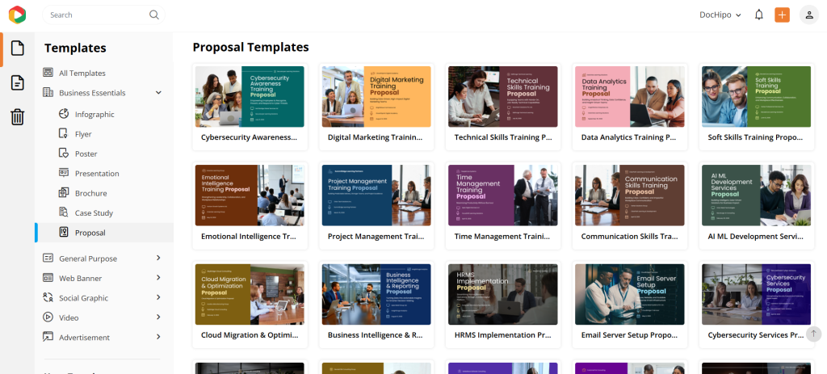Open Templates page icon in left rail
Image resolution: width=827 pixels, height=374 pixels.
[x=18, y=48]
